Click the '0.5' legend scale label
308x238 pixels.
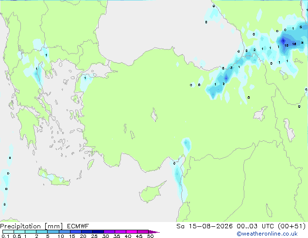click(x=17, y=236)
